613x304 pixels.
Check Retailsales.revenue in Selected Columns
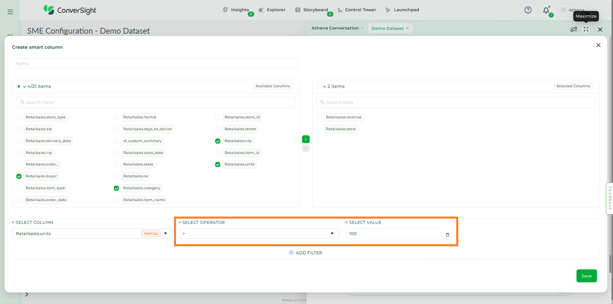tap(319, 118)
